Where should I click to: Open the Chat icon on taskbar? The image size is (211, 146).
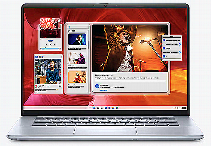(109, 108)
